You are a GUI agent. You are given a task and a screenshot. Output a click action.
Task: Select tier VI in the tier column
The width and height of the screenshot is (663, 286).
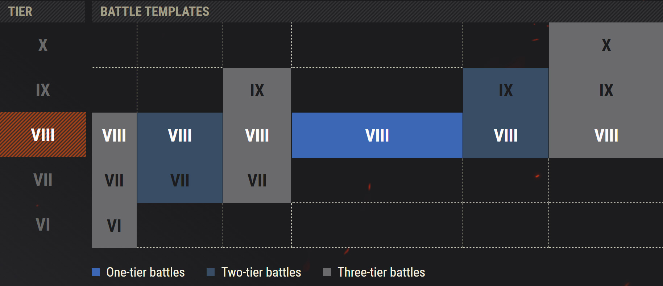point(43,224)
